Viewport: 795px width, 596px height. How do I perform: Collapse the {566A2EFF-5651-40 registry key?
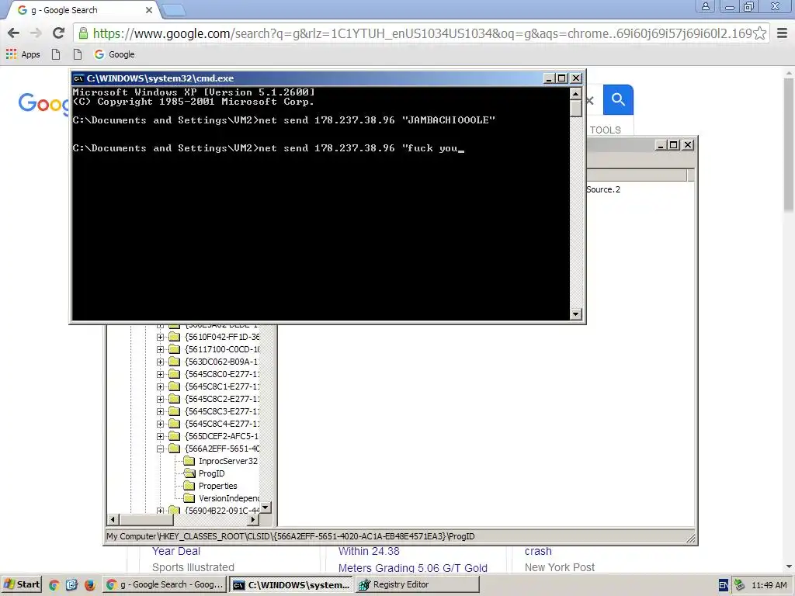click(x=160, y=449)
